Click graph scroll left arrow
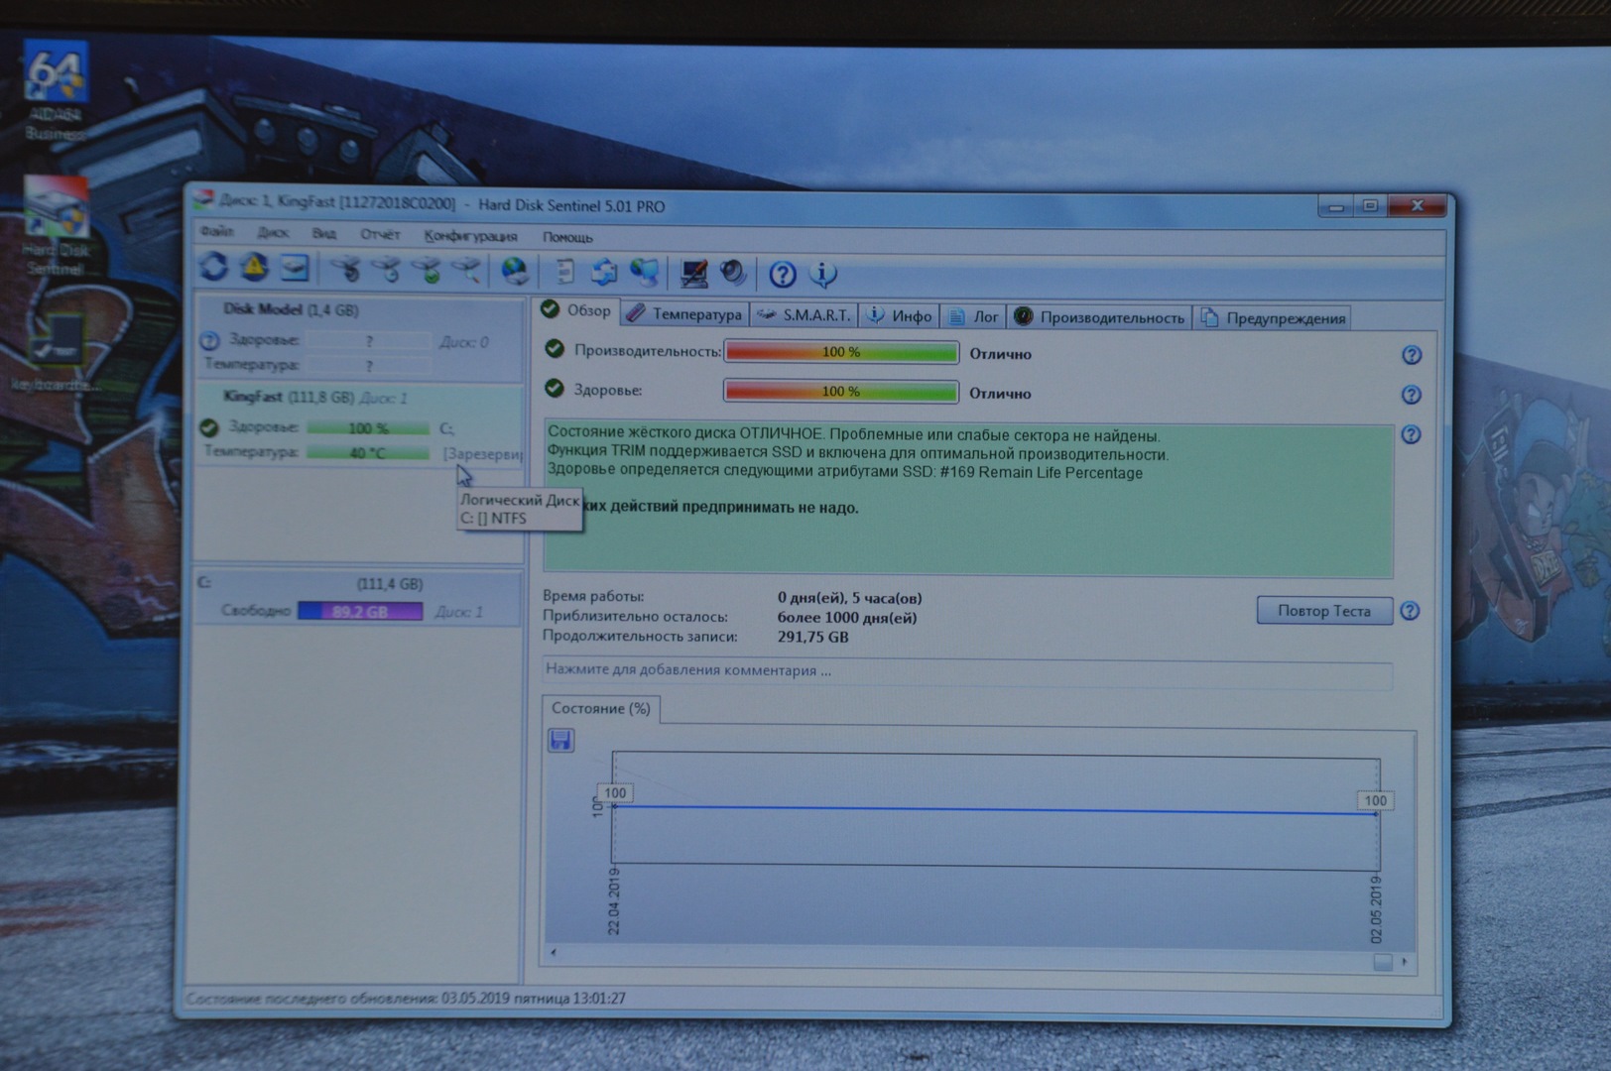 554,953
